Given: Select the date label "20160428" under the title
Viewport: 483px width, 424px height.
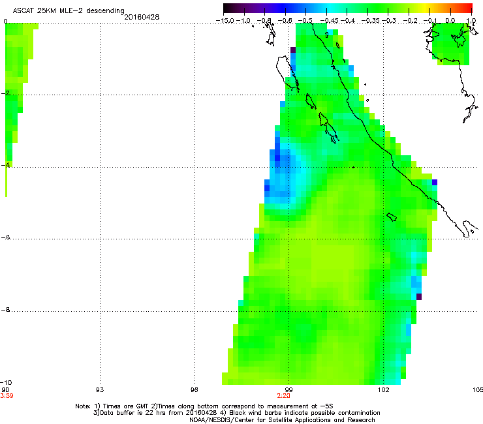Looking at the screenshot, I should [142, 17].
